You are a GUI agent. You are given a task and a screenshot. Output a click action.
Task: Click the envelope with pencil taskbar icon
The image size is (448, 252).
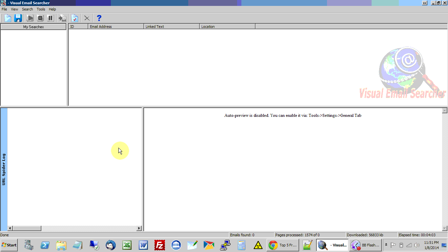[x=193, y=245]
